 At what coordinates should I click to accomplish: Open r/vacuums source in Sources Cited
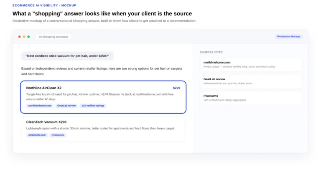click(251, 98)
